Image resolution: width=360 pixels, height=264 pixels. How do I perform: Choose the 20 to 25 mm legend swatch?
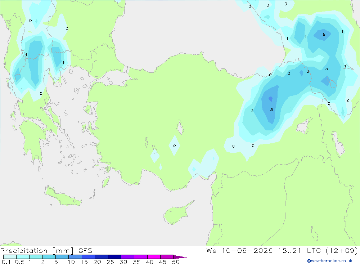[102, 257]
